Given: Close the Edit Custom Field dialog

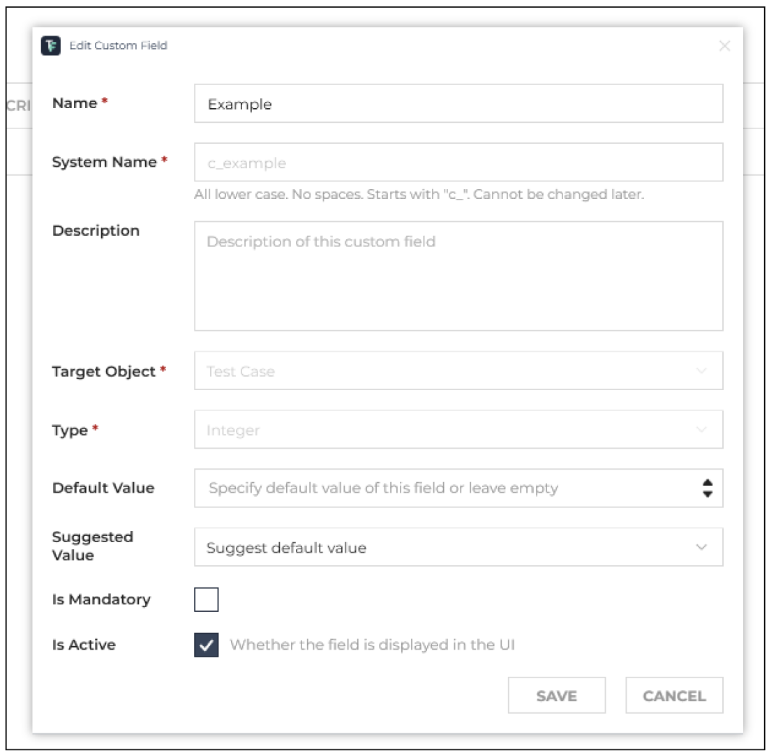Looking at the screenshot, I should click(724, 46).
